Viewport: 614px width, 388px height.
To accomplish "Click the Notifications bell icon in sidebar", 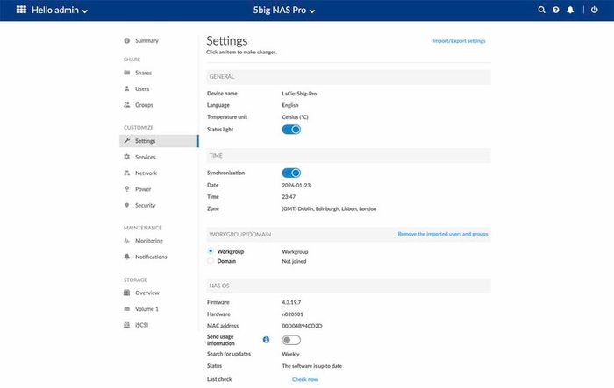I will coord(127,257).
